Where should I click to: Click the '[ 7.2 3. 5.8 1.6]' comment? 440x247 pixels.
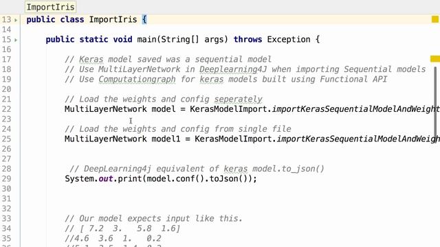click(122, 228)
